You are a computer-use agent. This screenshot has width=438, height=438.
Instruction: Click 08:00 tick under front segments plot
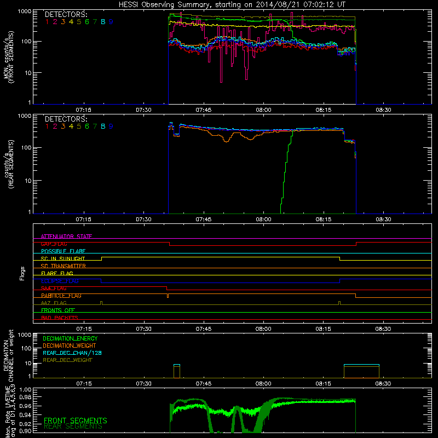click(x=263, y=110)
